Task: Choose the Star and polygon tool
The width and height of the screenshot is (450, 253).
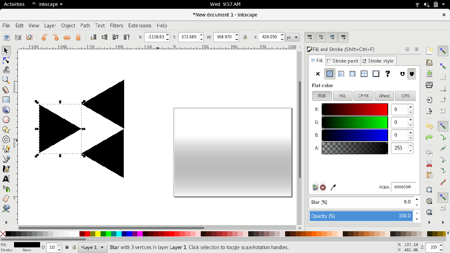Action: pyautogui.click(x=6, y=130)
